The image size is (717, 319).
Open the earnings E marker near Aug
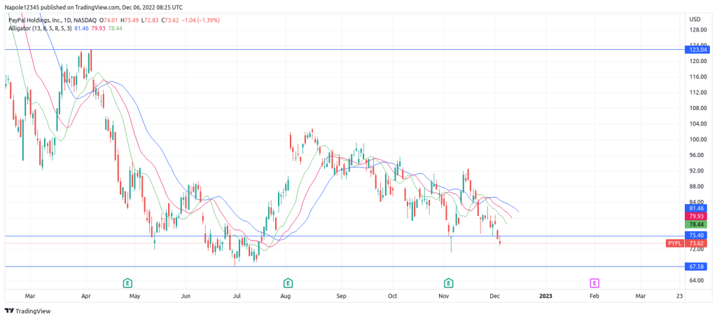coord(288,283)
